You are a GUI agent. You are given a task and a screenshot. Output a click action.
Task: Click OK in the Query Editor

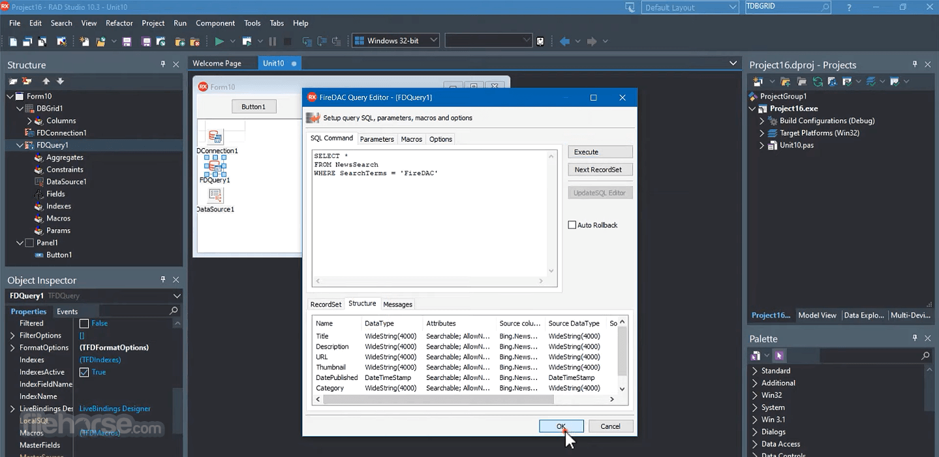561,426
